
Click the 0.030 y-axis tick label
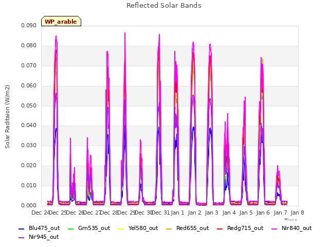click(29, 145)
